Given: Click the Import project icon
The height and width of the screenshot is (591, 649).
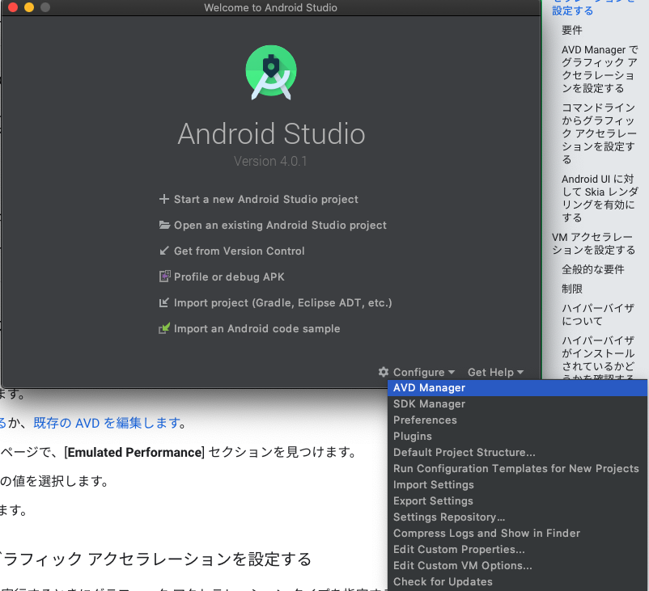Looking at the screenshot, I should click(164, 302).
